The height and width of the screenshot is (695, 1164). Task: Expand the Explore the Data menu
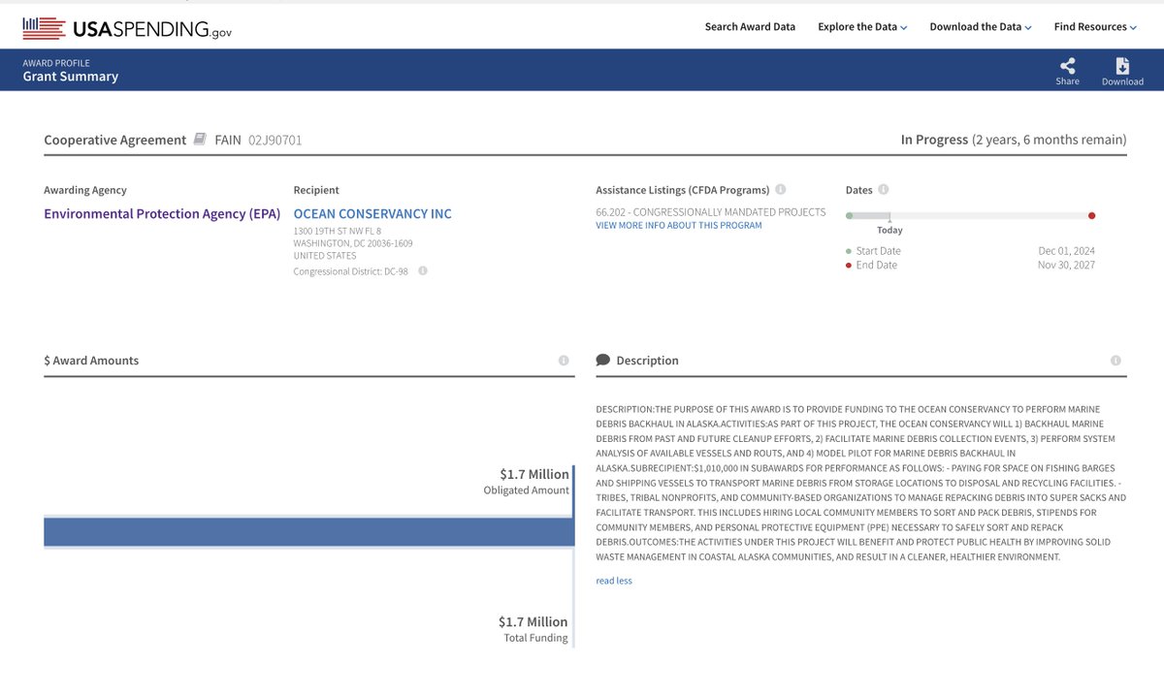point(862,27)
